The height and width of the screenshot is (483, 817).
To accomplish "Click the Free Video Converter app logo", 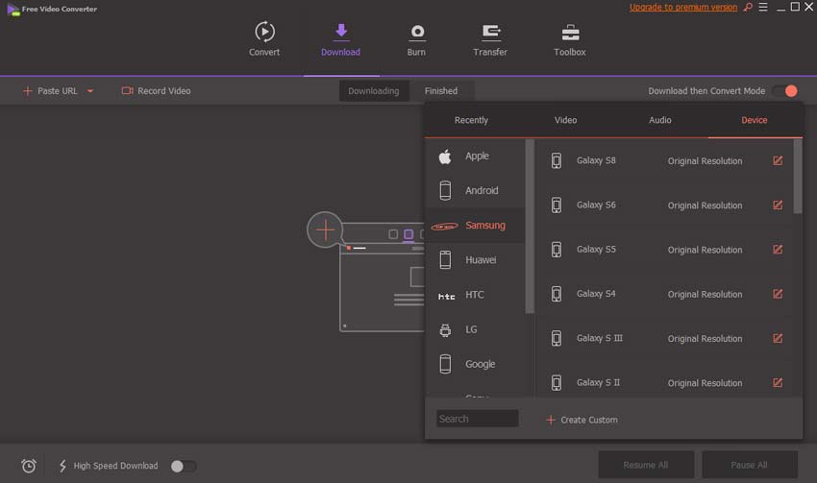I will coord(13,9).
